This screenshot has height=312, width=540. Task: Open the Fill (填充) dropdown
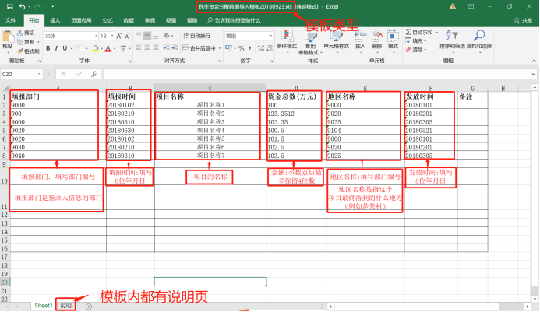[416, 41]
